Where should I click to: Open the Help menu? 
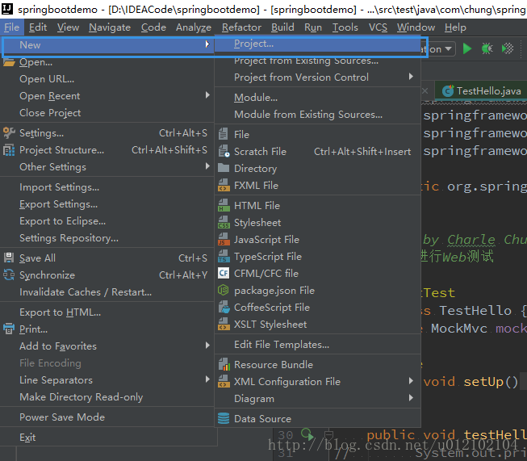point(455,27)
